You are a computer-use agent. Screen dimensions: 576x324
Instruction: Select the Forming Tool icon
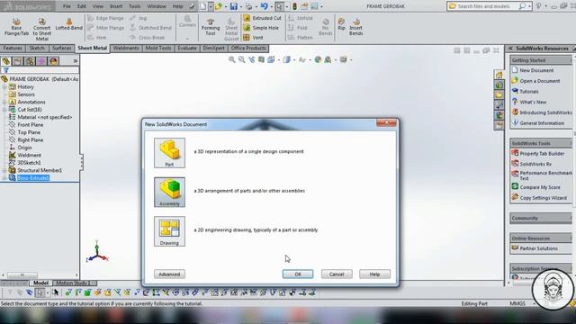click(x=211, y=27)
